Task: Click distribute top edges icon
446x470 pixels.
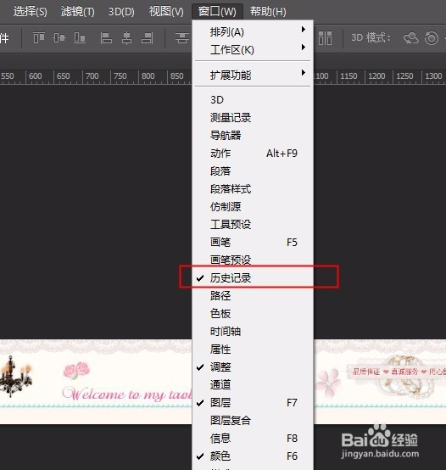Action: coord(181,38)
